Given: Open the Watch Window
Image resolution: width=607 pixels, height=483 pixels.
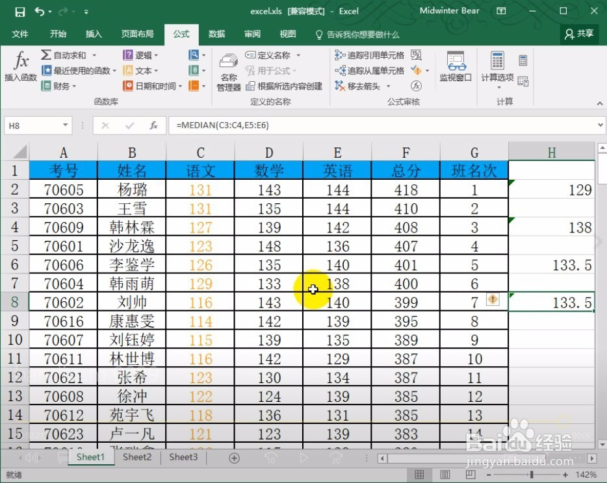Looking at the screenshot, I should (x=456, y=66).
